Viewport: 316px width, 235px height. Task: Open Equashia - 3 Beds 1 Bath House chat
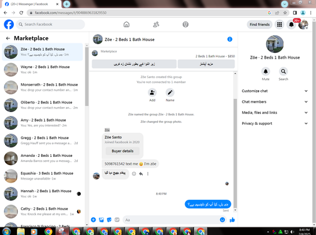tap(42, 176)
